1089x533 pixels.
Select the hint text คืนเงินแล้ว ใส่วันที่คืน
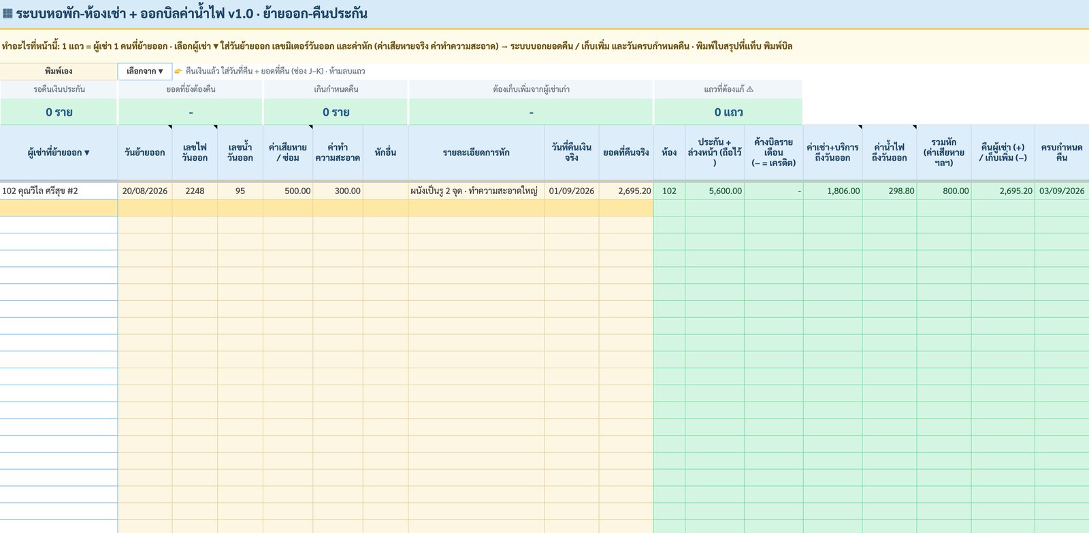tap(275, 71)
